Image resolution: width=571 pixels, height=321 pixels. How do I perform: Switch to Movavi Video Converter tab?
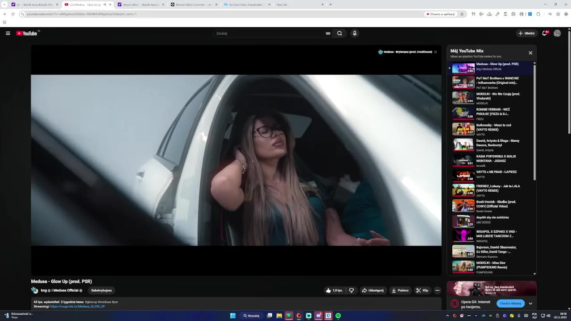click(x=194, y=4)
